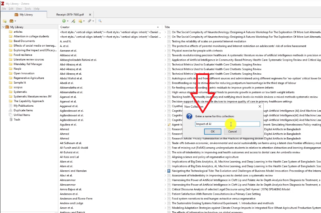Click the My Library tab icon

point(16,15)
